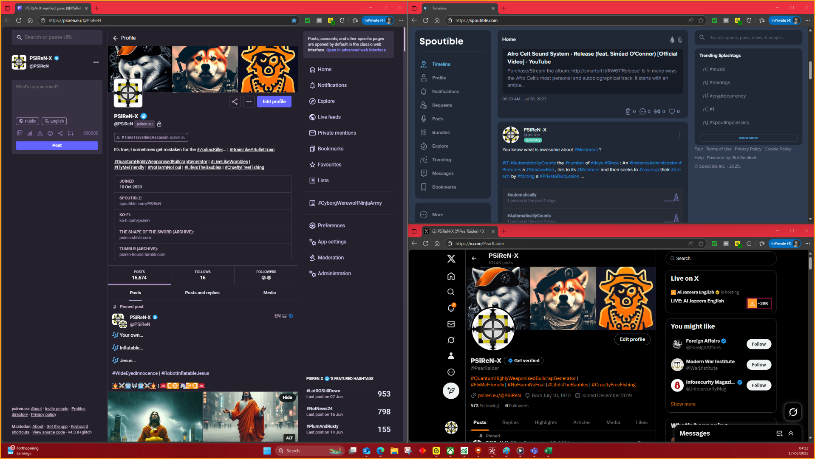Open the More circle icon in X sidebar
This screenshot has height=459, width=815.
point(451,372)
